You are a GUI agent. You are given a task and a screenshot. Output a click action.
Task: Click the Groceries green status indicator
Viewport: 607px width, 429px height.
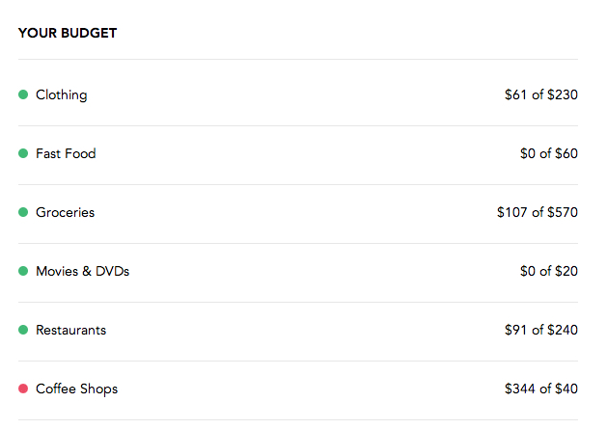click(23, 212)
